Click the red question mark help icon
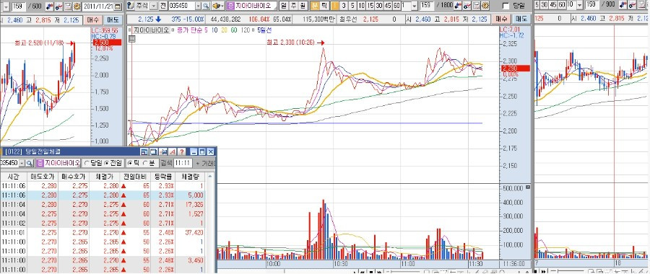This screenshot has width=650, height=274. [181, 151]
